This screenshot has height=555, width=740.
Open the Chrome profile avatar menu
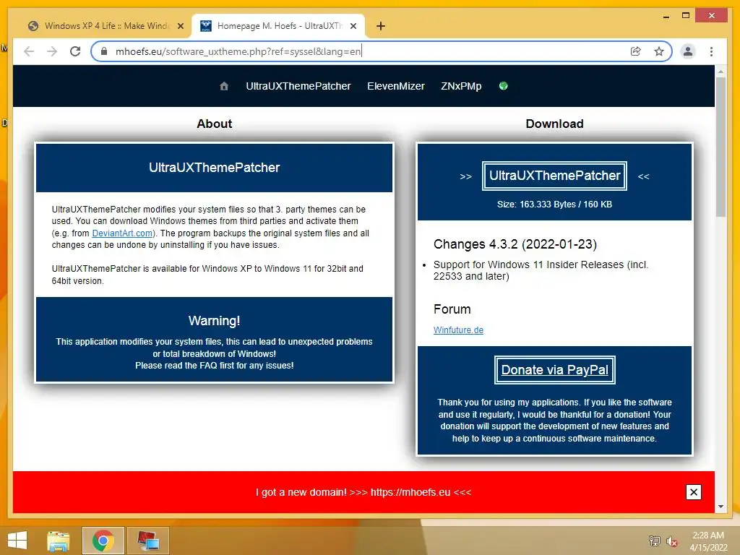tap(688, 51)
